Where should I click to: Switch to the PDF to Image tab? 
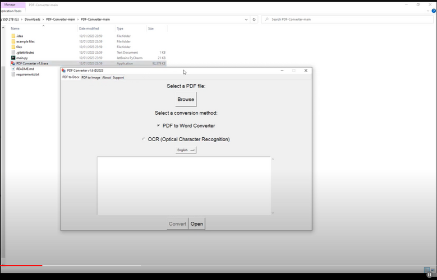(x=91, y=78)
